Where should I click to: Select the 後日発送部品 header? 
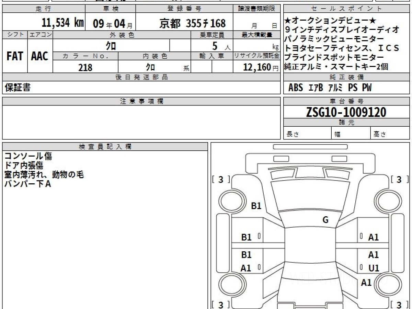[141, 77]
